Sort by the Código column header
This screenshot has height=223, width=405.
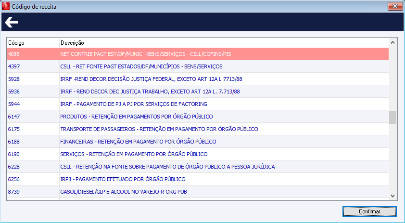16,43
